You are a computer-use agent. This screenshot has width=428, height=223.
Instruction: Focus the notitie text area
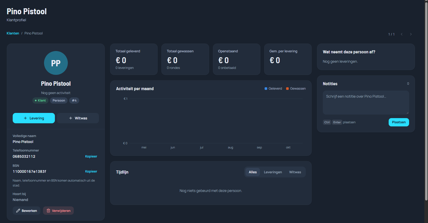tap(366, 103)
